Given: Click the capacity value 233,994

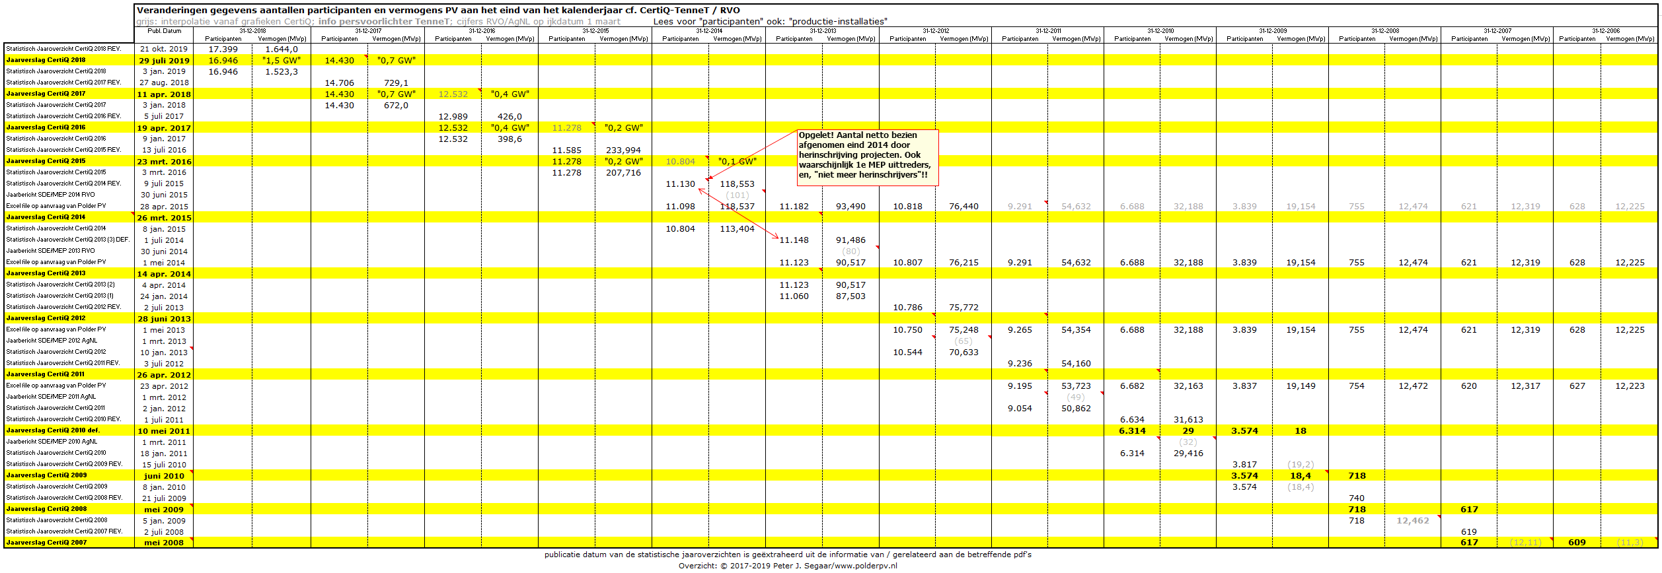Looking at the screenshot, I should coord(624,150).
